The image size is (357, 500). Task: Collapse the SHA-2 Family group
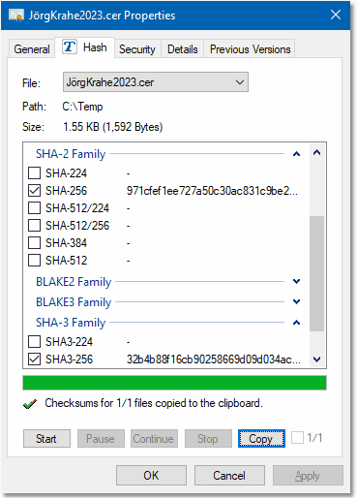(296, 154)
